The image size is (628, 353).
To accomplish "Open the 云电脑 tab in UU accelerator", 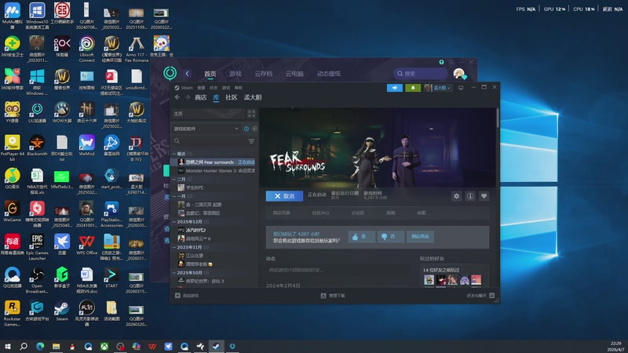I will 294,74.
